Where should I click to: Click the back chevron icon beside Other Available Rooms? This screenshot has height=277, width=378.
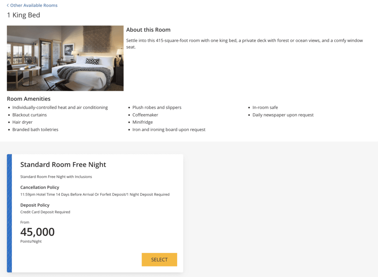click(8, 5)
